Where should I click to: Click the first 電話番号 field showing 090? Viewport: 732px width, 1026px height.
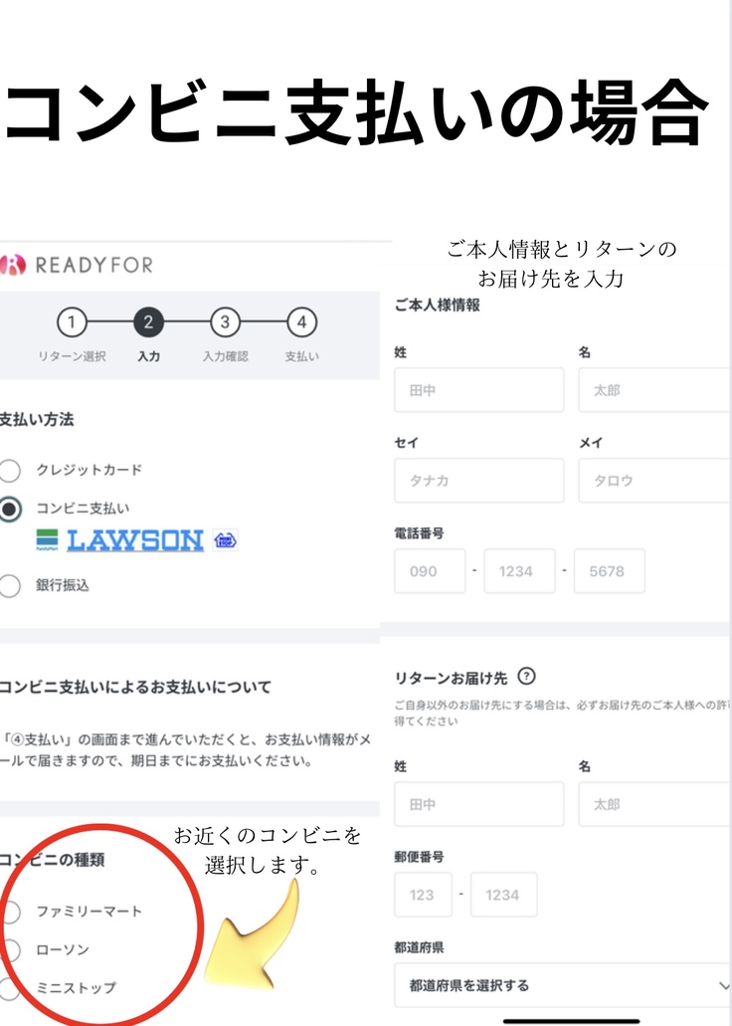click(430, 571)
